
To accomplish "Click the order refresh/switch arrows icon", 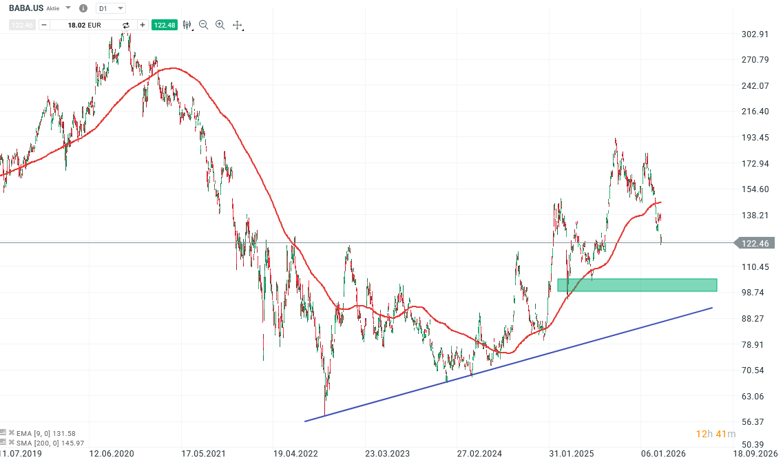I will click(x=125, y=24).
